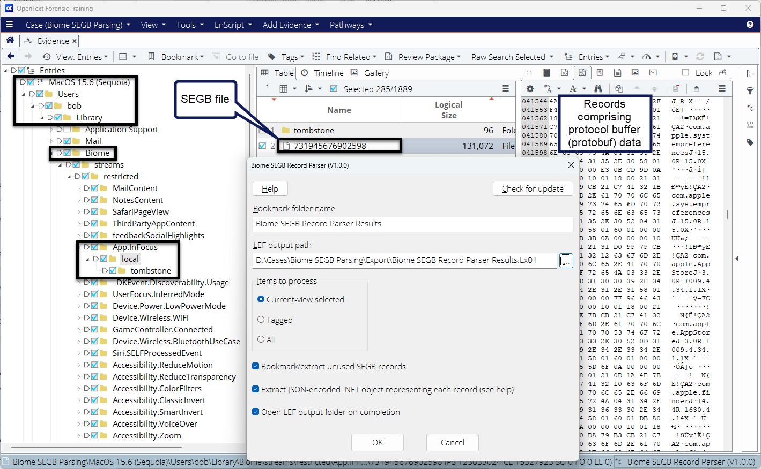Toggle Extract JSON-encoded .NET object checkbox
Screen dimensions: 761x469
256,389
